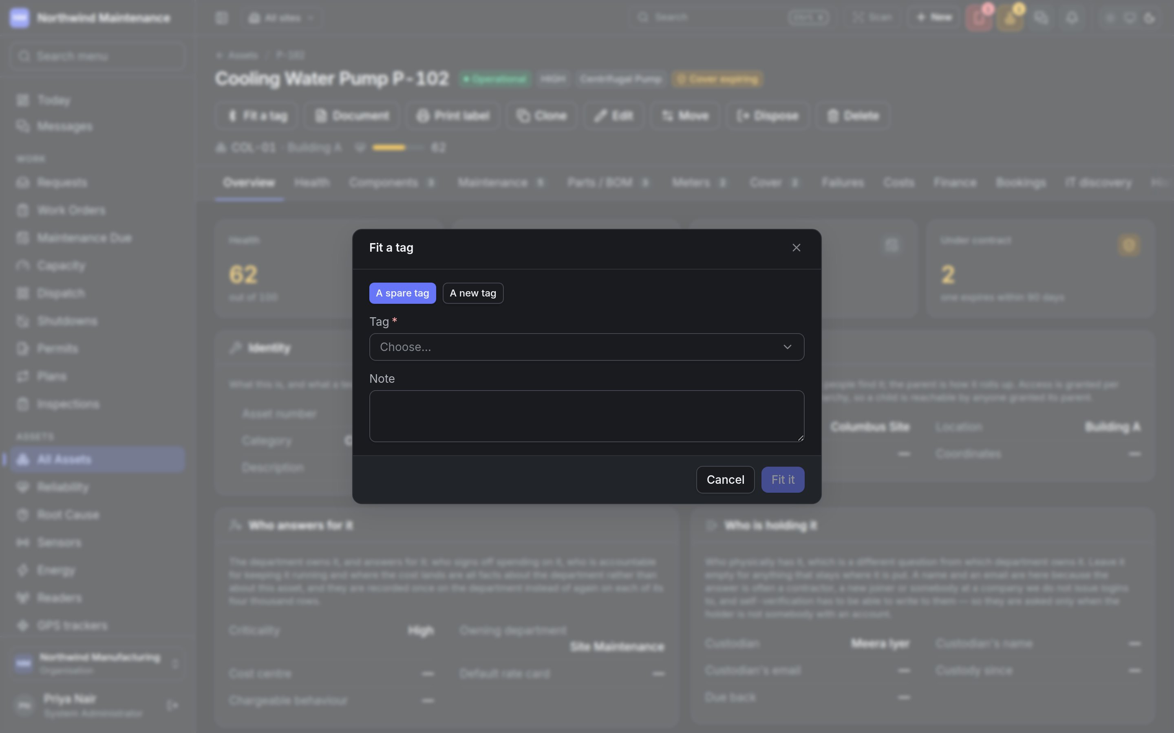Switch to 'A new tag' option

click(x=473, y=293)
